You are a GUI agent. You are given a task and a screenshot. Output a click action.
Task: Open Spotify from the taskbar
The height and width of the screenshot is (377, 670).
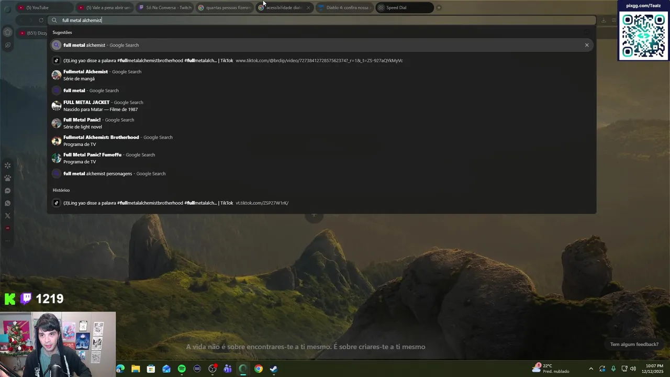click(x=182, y=369)
